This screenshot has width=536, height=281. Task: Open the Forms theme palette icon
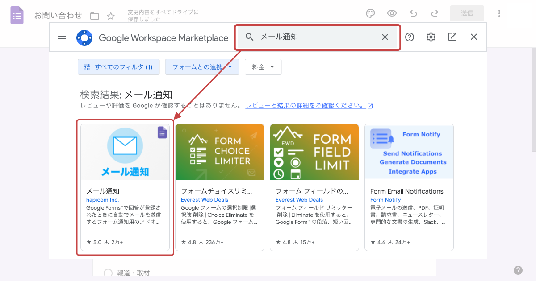pyautogui.click(x=370, y=13)
